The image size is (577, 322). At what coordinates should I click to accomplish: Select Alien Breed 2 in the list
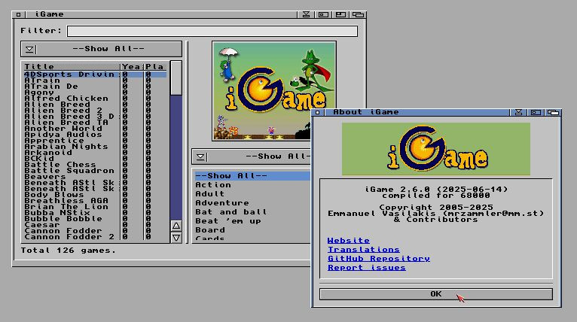click(x=95, y=111)
